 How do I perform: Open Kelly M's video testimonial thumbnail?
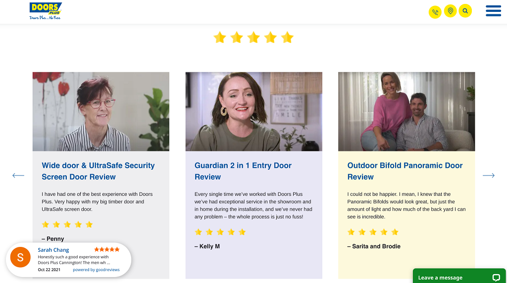pos(253,111)
